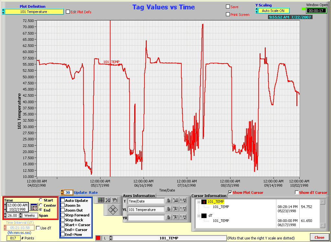The width and height of the screenshot is (331, 242).
Task: Check the Auto Update option
Action: click(63, 200)
